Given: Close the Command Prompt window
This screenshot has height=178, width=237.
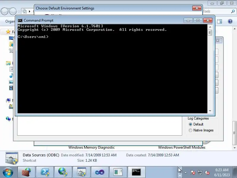Looking at the screenshot, I should point(208,20).
